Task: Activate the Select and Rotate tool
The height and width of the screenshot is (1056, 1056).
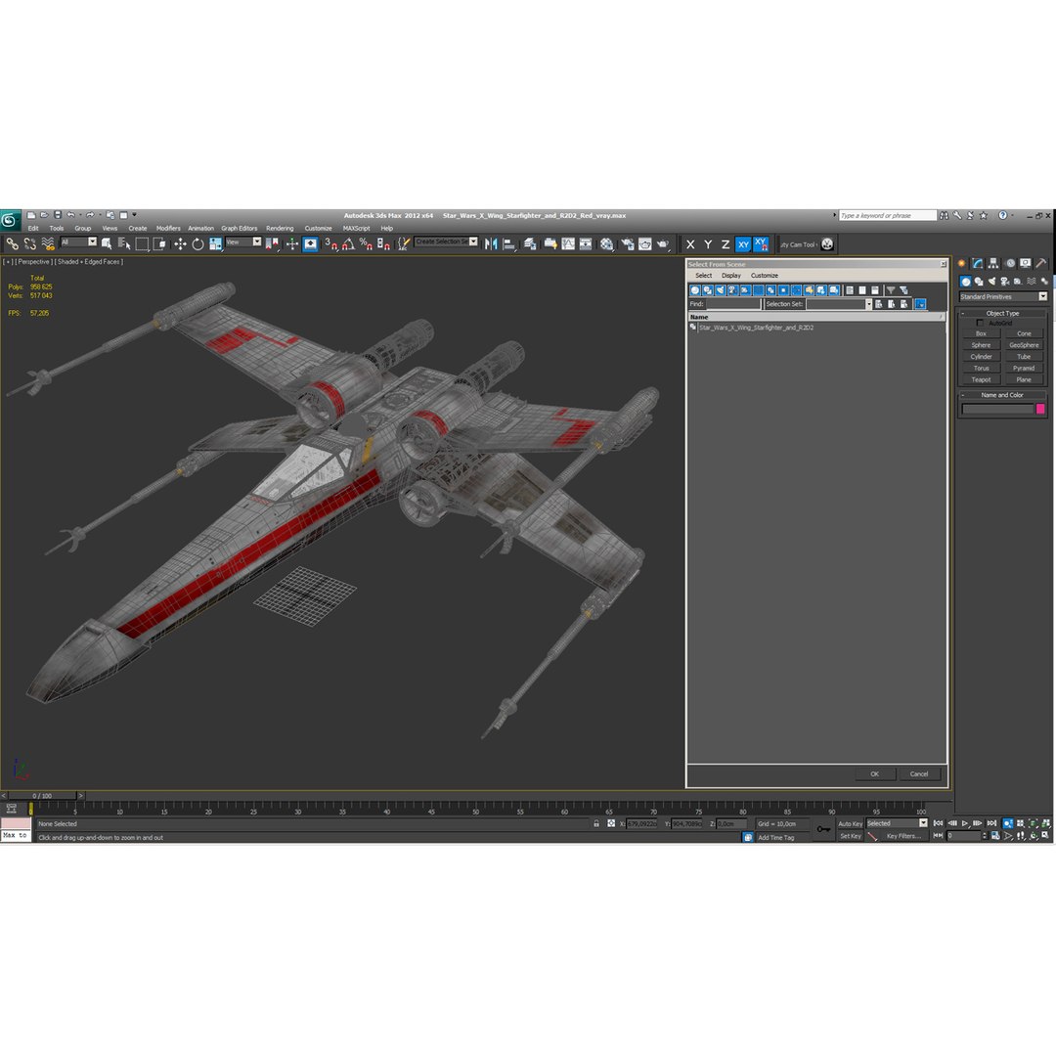Action: 198,243
